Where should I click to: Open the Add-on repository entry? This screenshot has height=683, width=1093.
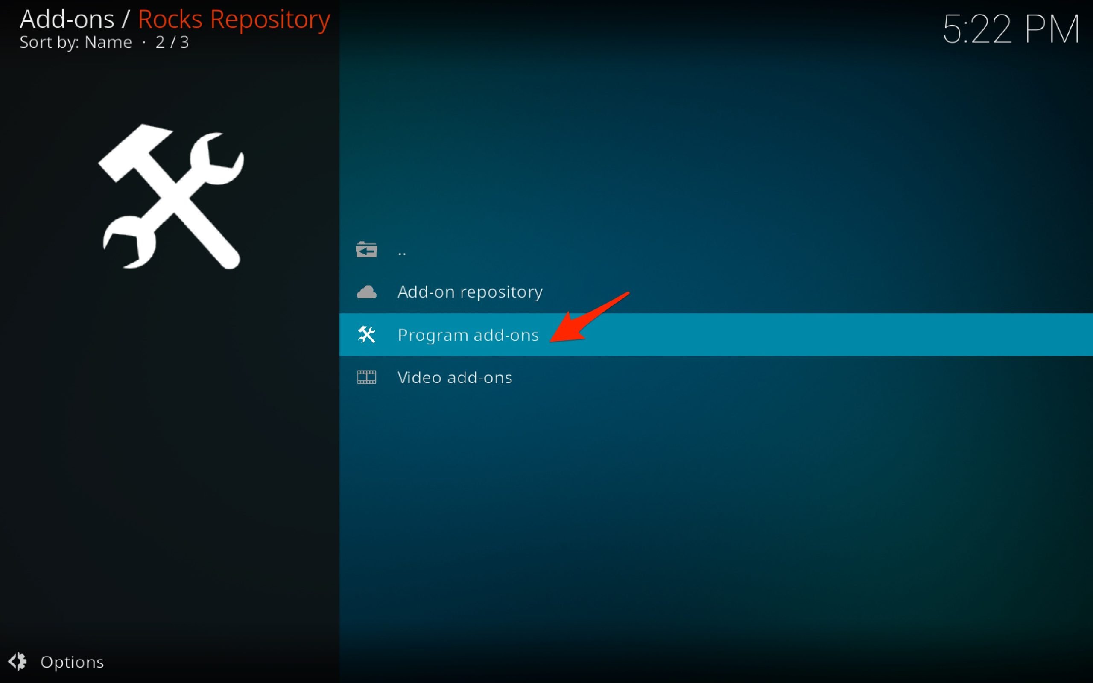click(470, 292)
